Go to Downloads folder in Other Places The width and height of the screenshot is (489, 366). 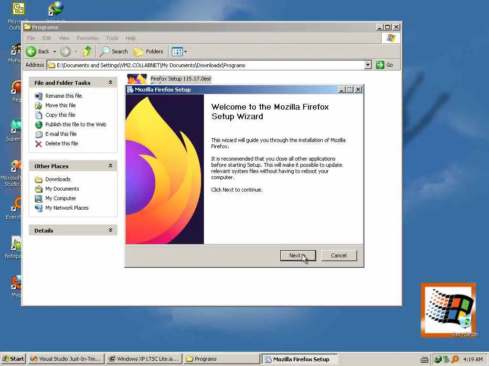click(x=58, y=179)
